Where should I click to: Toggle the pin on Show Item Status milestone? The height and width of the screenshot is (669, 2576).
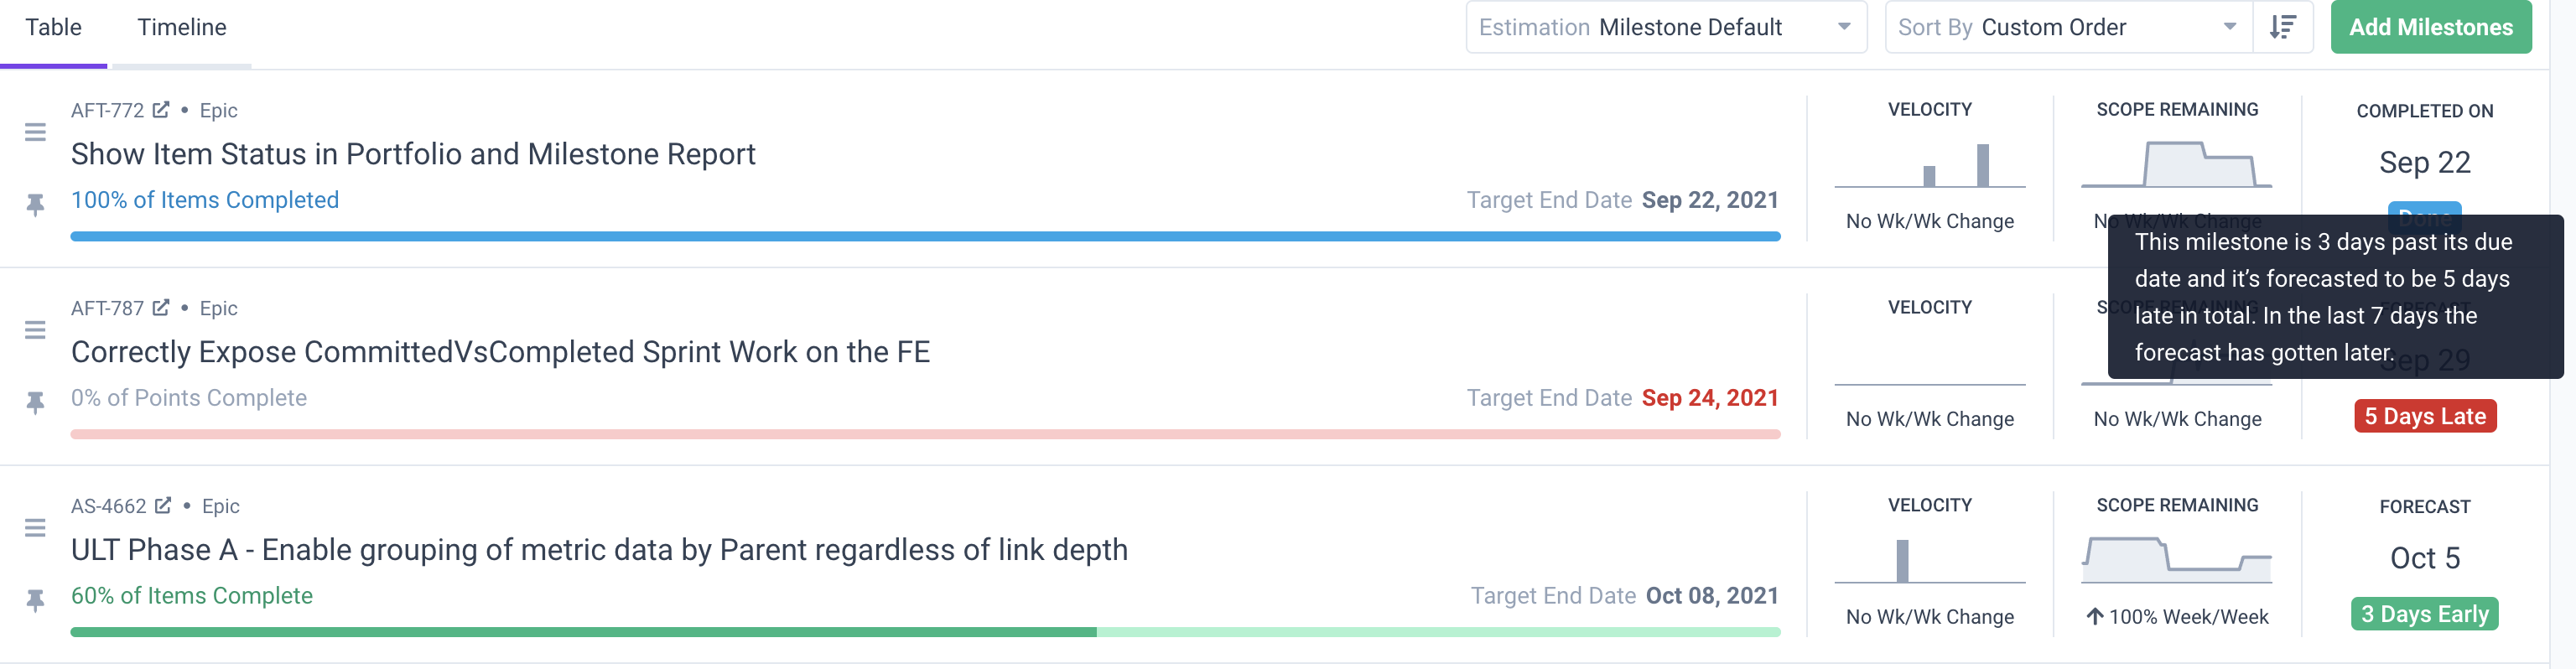(x=35, y=205)
